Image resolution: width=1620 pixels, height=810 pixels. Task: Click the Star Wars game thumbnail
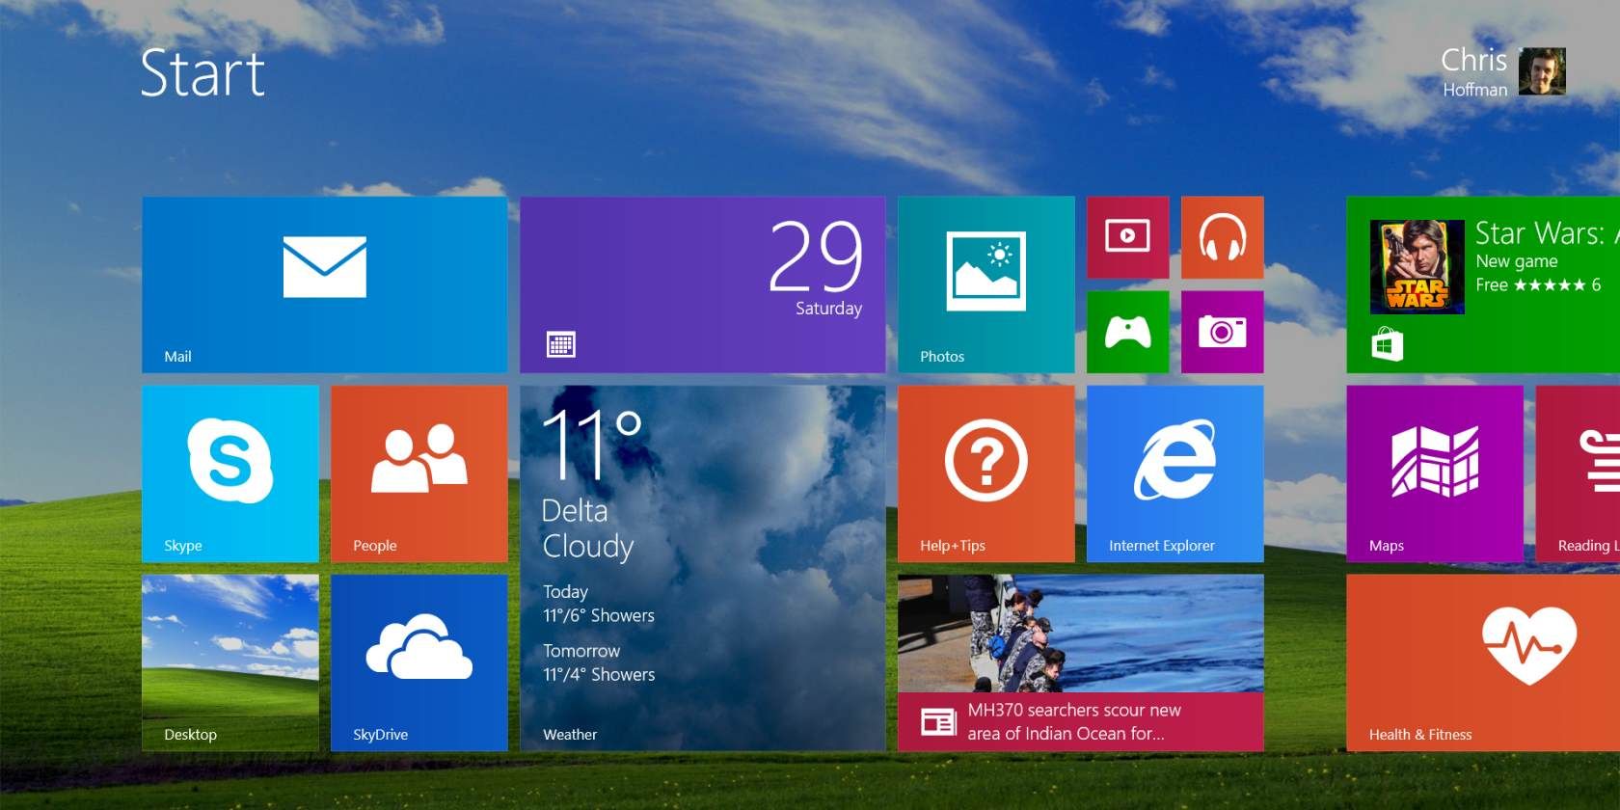(x=1417, y=267)
